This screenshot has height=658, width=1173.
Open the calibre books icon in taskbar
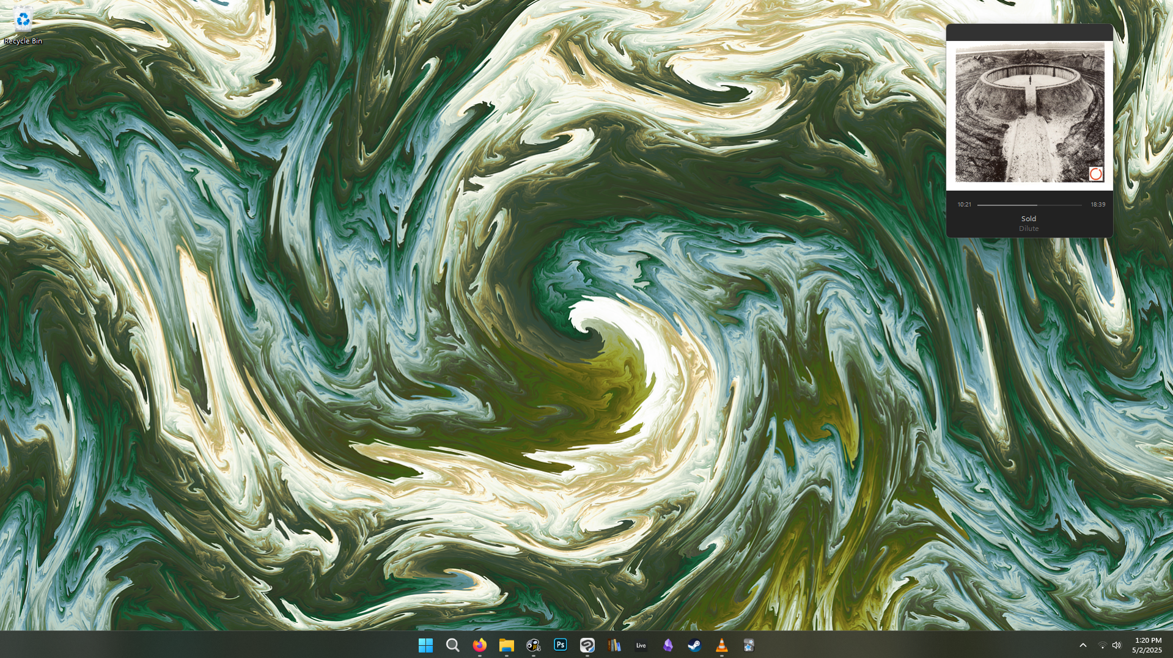(614, 645)
